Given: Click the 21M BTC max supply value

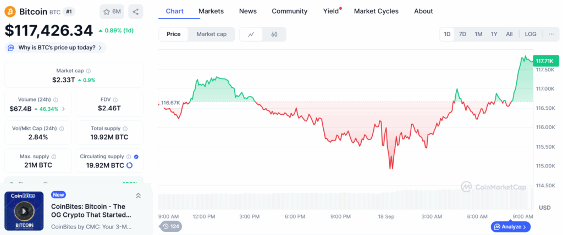Looking at the screenshot, I should pyautogui.click(x=38, y=165).
